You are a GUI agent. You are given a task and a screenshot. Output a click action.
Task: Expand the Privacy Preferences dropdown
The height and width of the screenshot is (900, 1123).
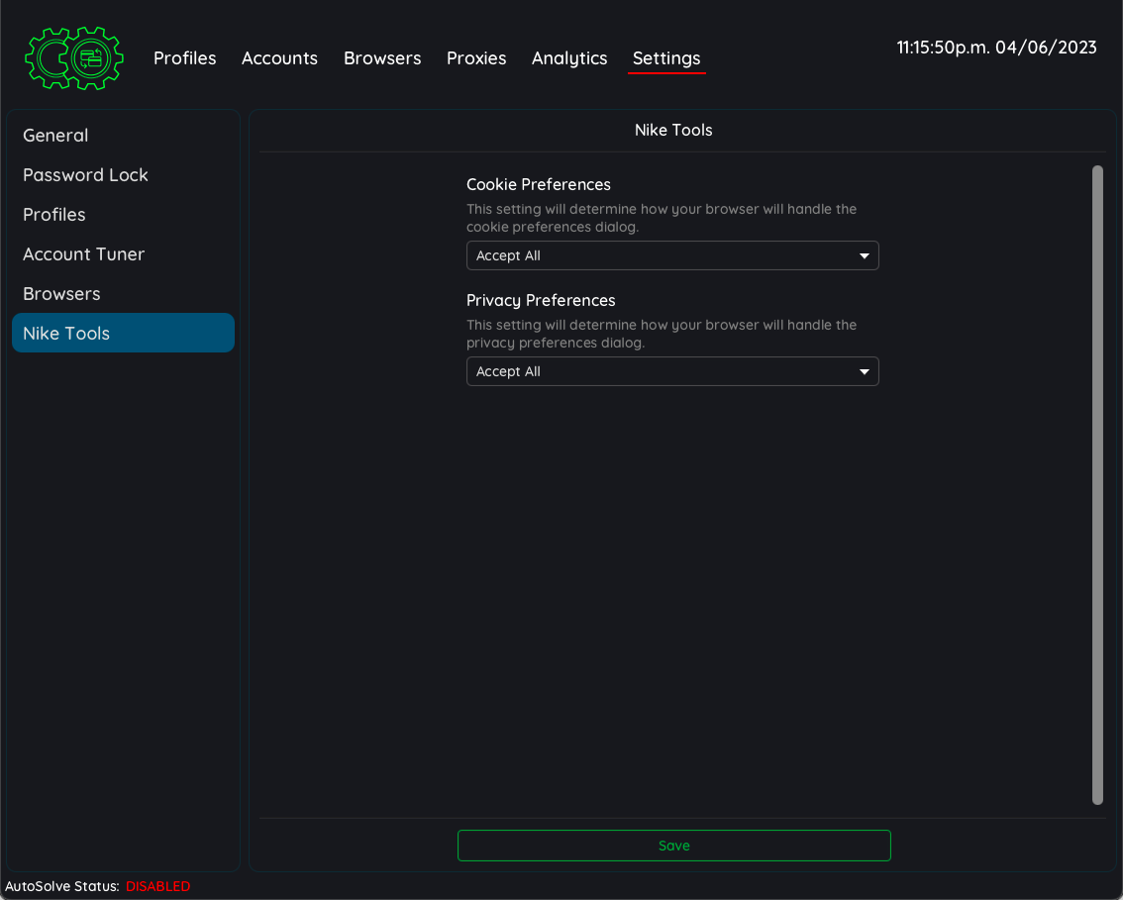click(672, 371)
